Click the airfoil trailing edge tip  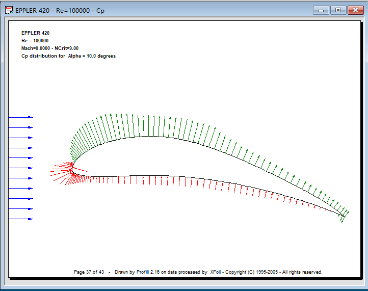[341, 216]
